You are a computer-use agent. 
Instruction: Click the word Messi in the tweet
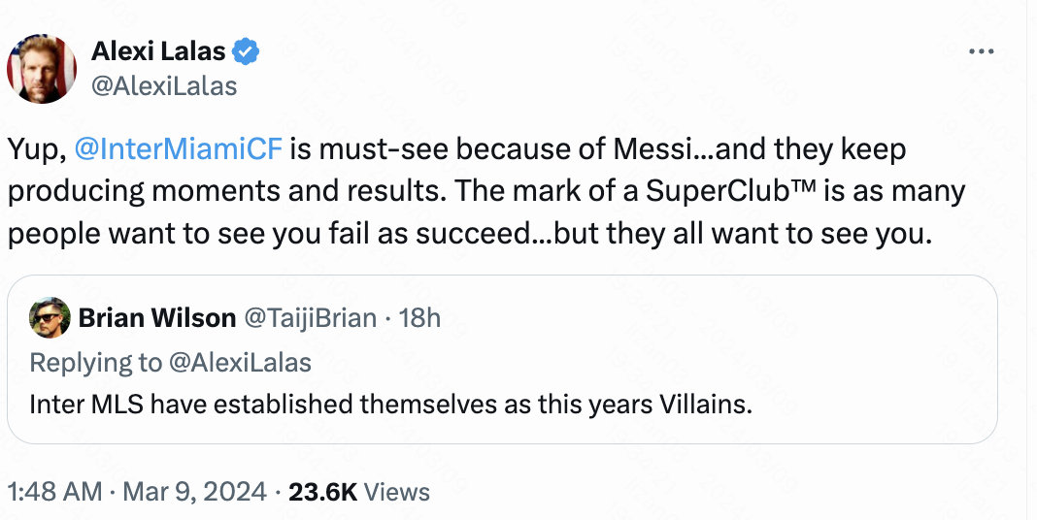(650, 150)
